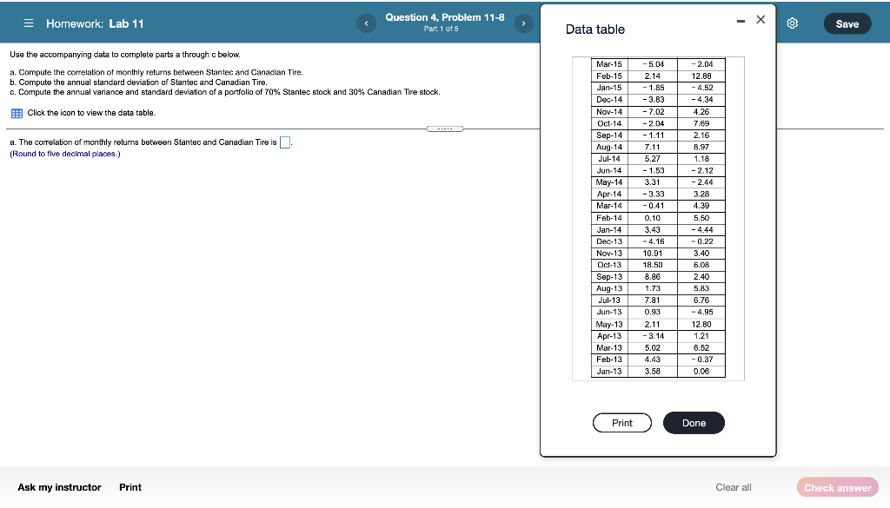Go to the previous question arrow
890x508 pixels.
(366, 23)
